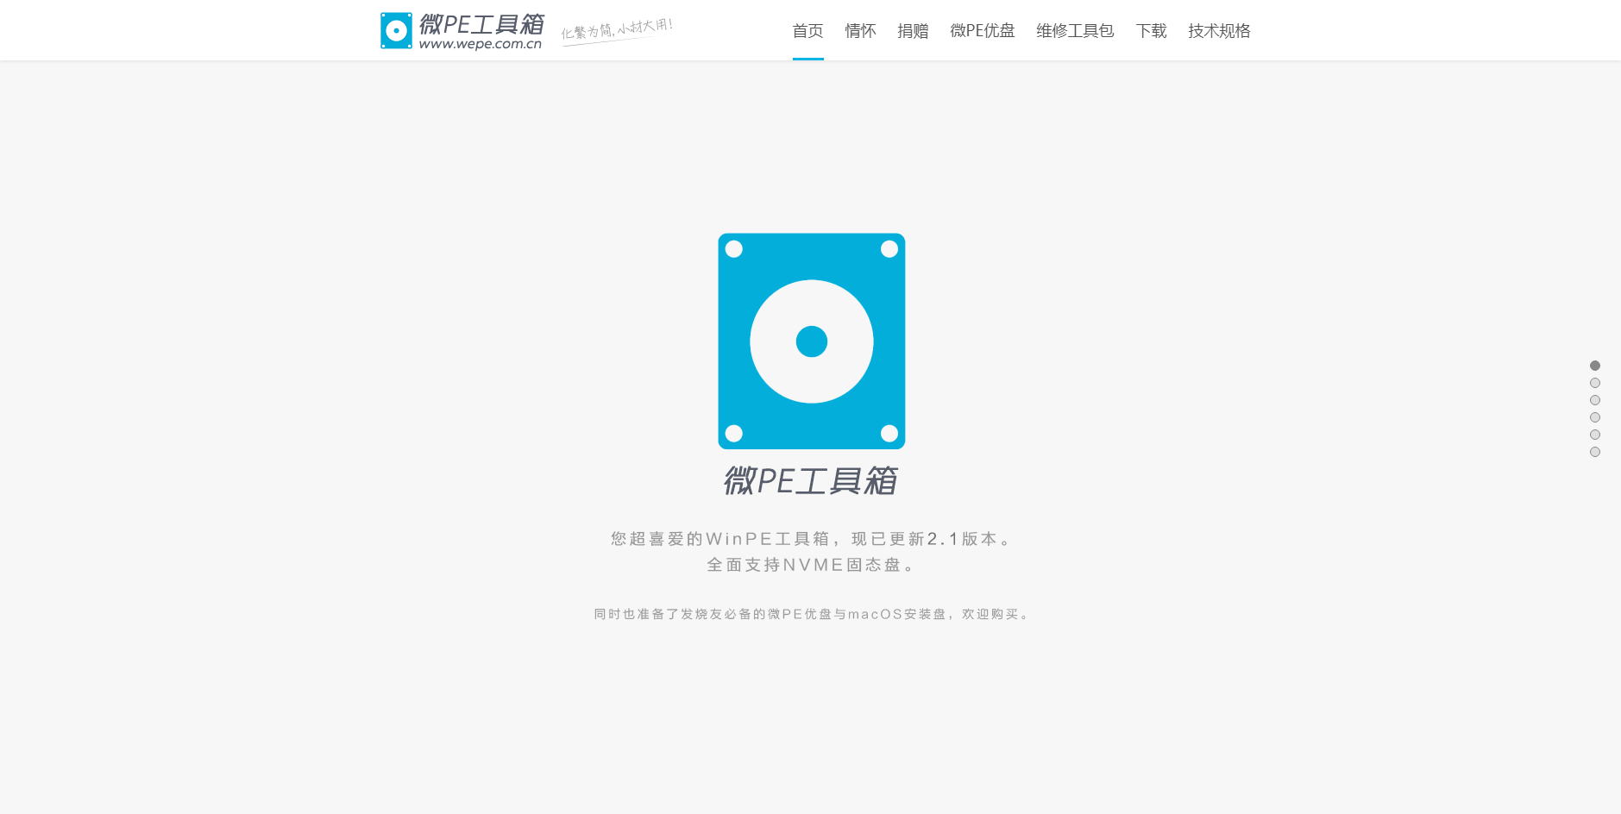This screenshot has width=1621, height=814.
Task: Open the 微PE优盘 menu item
Action: pos(983,31)
